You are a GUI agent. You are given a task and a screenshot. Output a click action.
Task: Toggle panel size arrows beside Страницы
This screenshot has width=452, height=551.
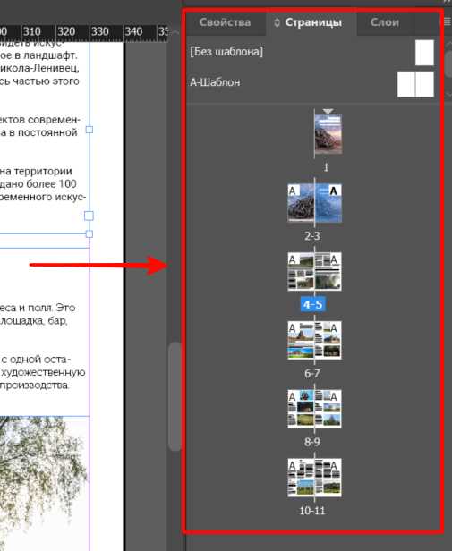tap(277, 22)
